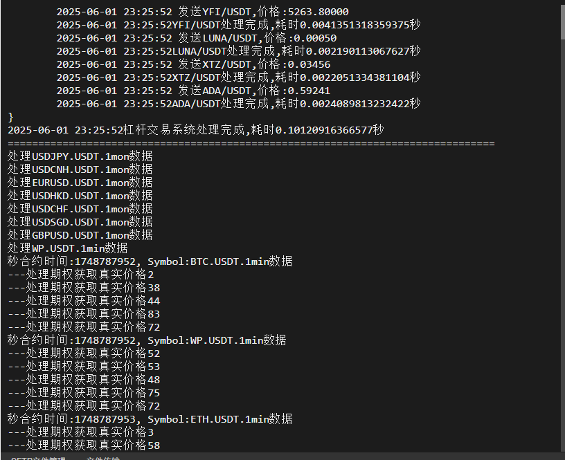Click the Symbol:ETH.USDT.1min数据 line
This screenshot has height=460, width=565.
(150, 419)
